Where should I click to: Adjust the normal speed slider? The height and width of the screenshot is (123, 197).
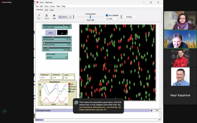[x=90, y=17]
